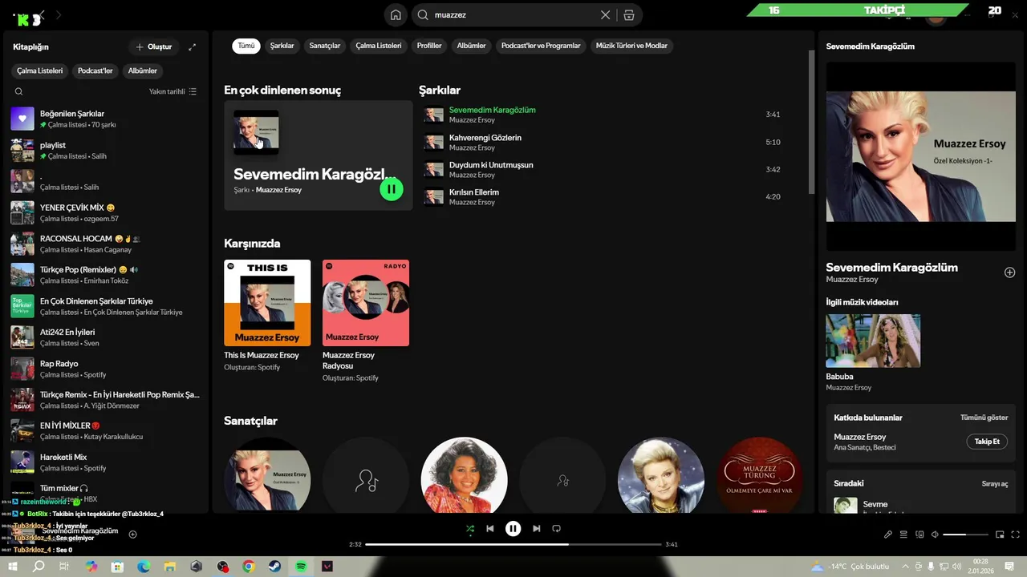Open File Explorer from the taskbar
1027x577 pixels.
[170, 567]
